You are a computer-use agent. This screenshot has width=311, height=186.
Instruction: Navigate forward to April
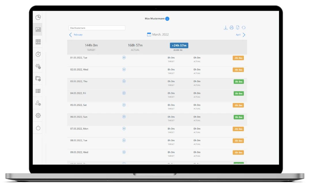tap(240, 34)
